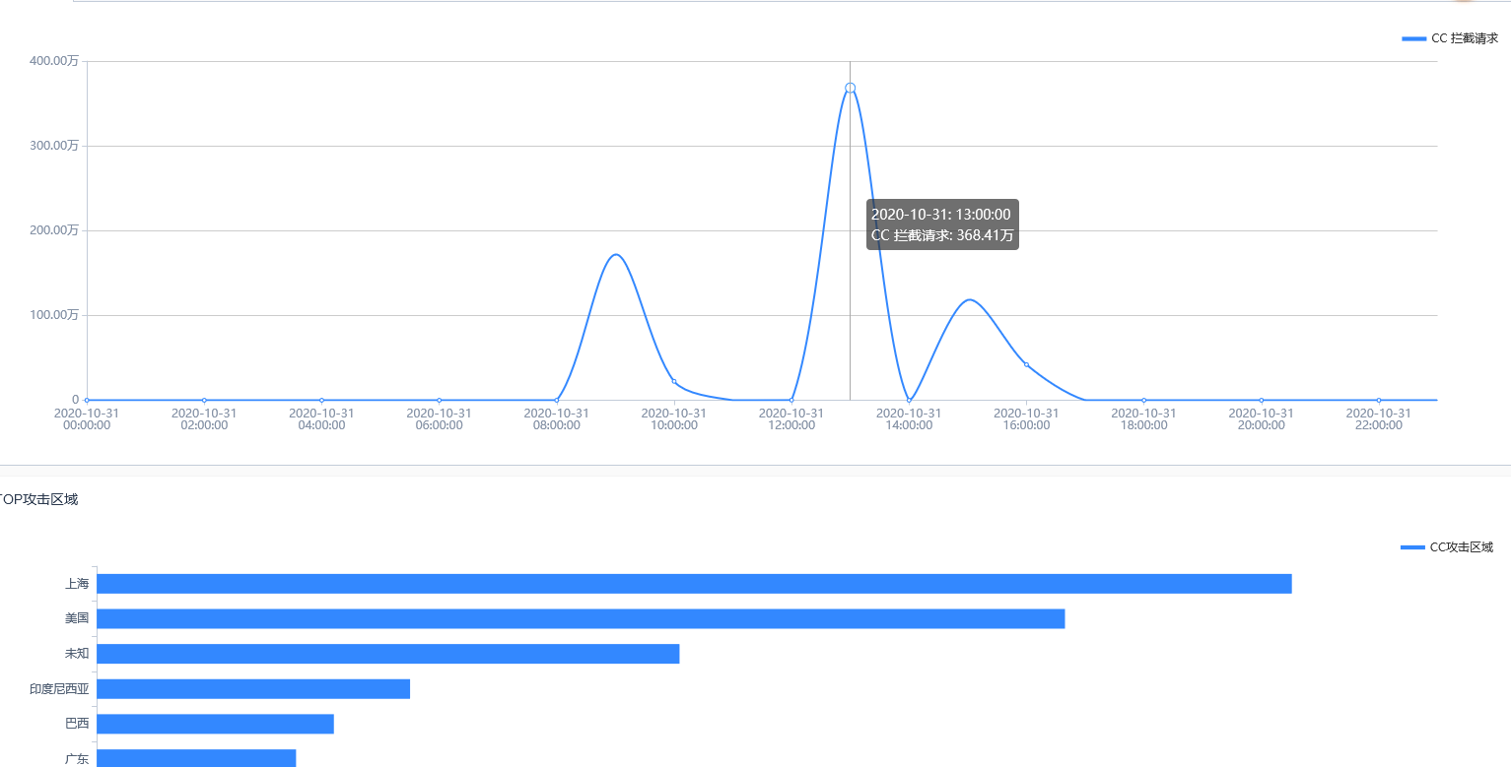1511x767 pixels.
Task: Click the tooltip showing 368.41万
Action: click(x=942, y=224)
